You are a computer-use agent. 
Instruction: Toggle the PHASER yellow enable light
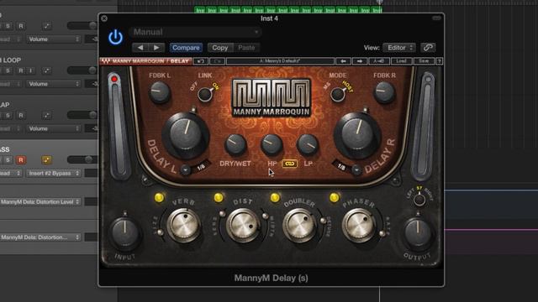click(x=335, y=198)
